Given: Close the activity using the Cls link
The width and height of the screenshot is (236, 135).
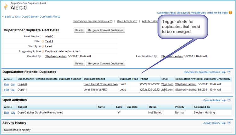Looking at the screenshot, I should click(x=13, y=113).
